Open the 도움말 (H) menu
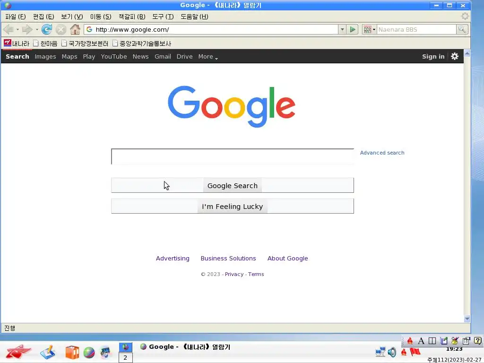 tap(194, 17)
